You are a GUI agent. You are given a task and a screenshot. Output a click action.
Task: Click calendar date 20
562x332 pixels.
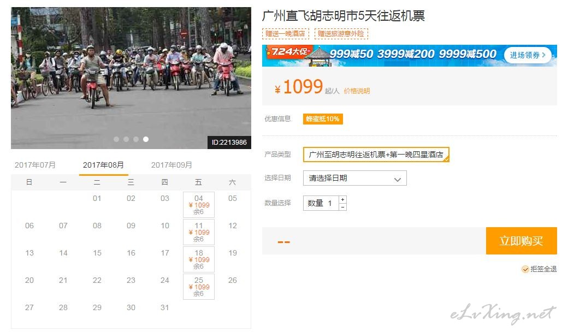[29, 280]
